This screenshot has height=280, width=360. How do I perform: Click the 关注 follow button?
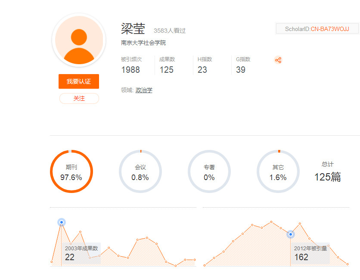[79, 99]
